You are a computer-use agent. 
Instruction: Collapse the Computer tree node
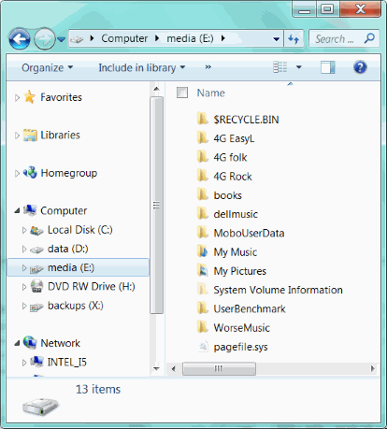[x=17, y=211]
